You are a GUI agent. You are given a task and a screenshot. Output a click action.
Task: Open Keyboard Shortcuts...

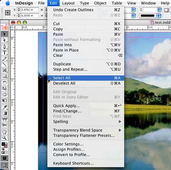(x=86, y=163)
